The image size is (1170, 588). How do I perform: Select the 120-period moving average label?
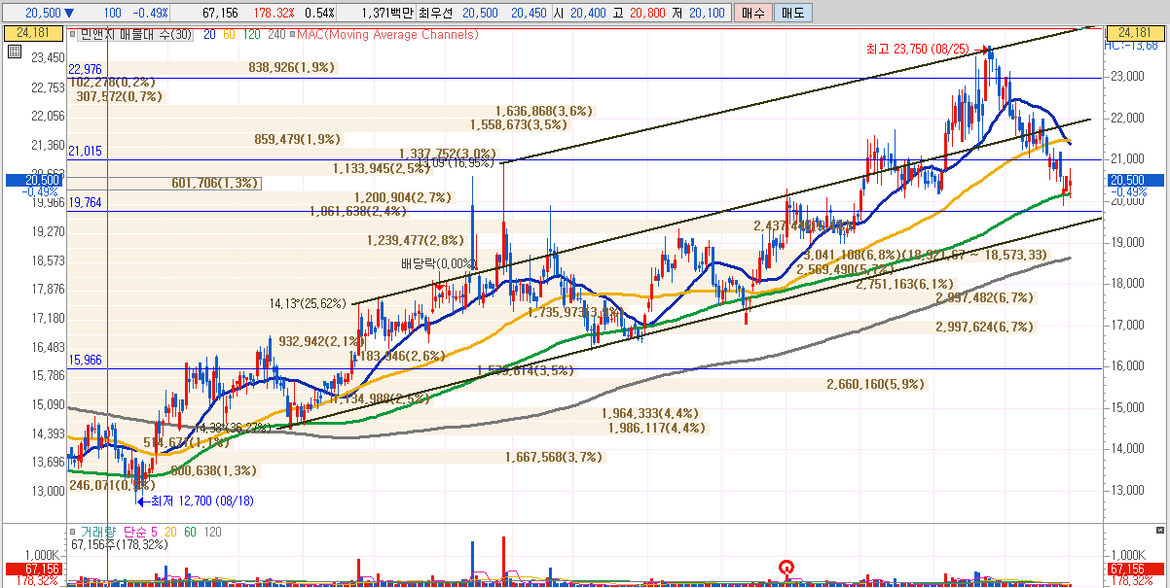[251, 34]
